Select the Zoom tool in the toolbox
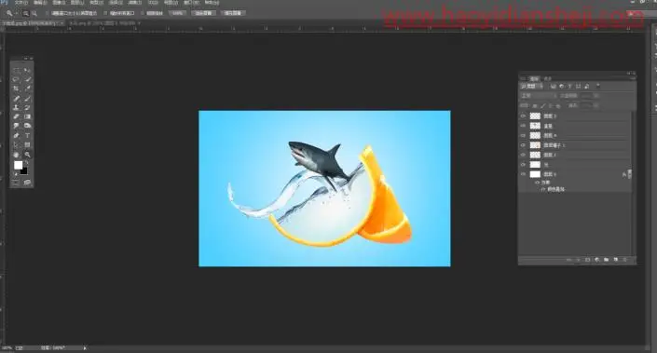 [x=27, y=155]
